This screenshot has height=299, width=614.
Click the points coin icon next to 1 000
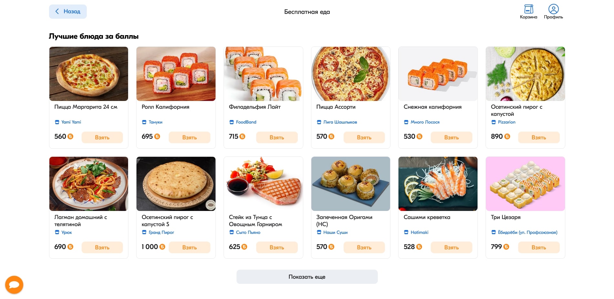(162, 247)
